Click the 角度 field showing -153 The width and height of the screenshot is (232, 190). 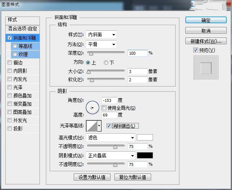[x=109, y=100]
